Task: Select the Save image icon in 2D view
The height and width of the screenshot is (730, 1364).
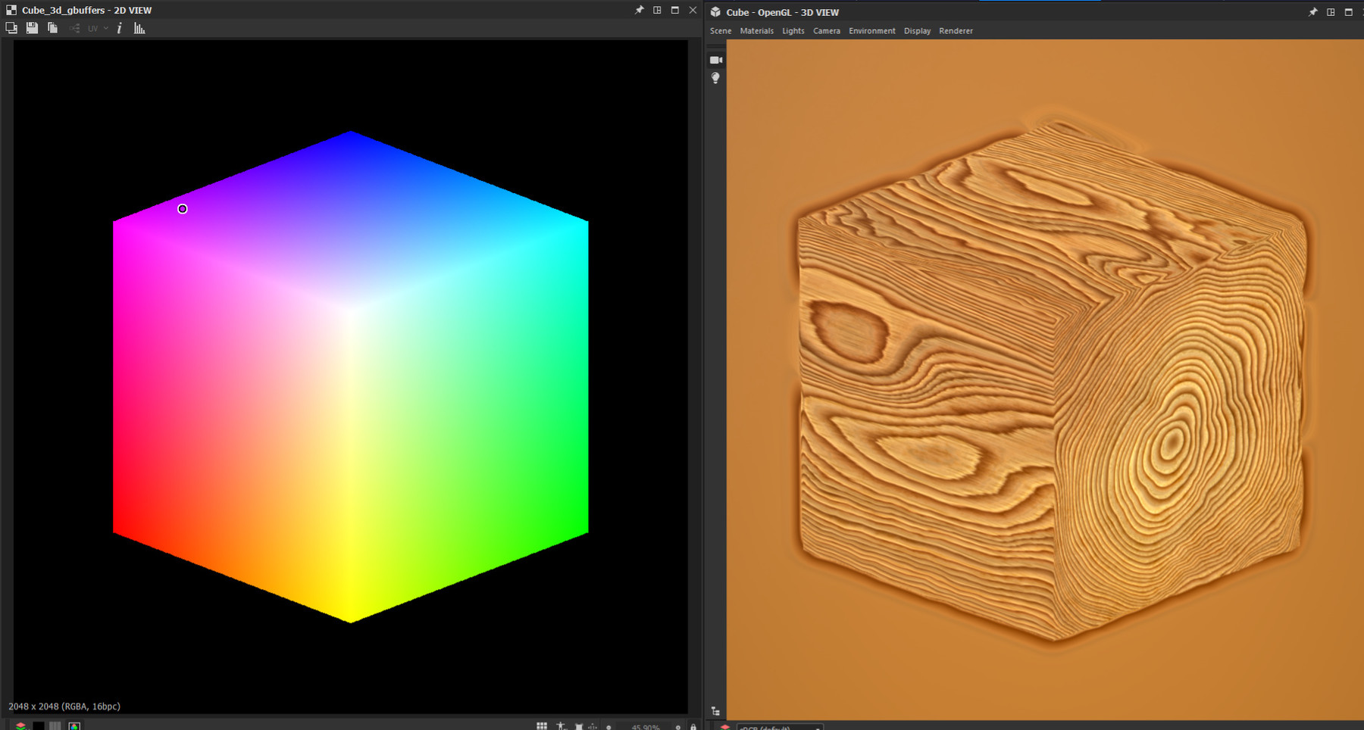Action: pyautogui.click(x=31, y=28)
